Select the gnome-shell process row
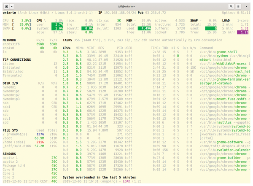Screen dimensions: 253x186 coord(156,52)
